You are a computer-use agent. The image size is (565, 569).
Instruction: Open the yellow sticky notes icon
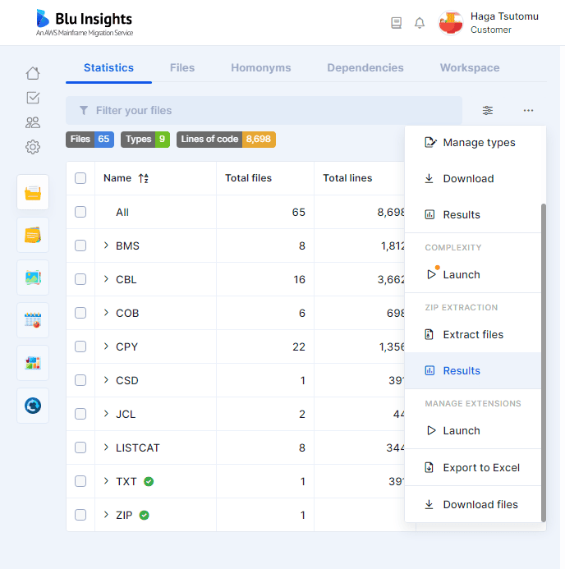[x=33, y=235]
